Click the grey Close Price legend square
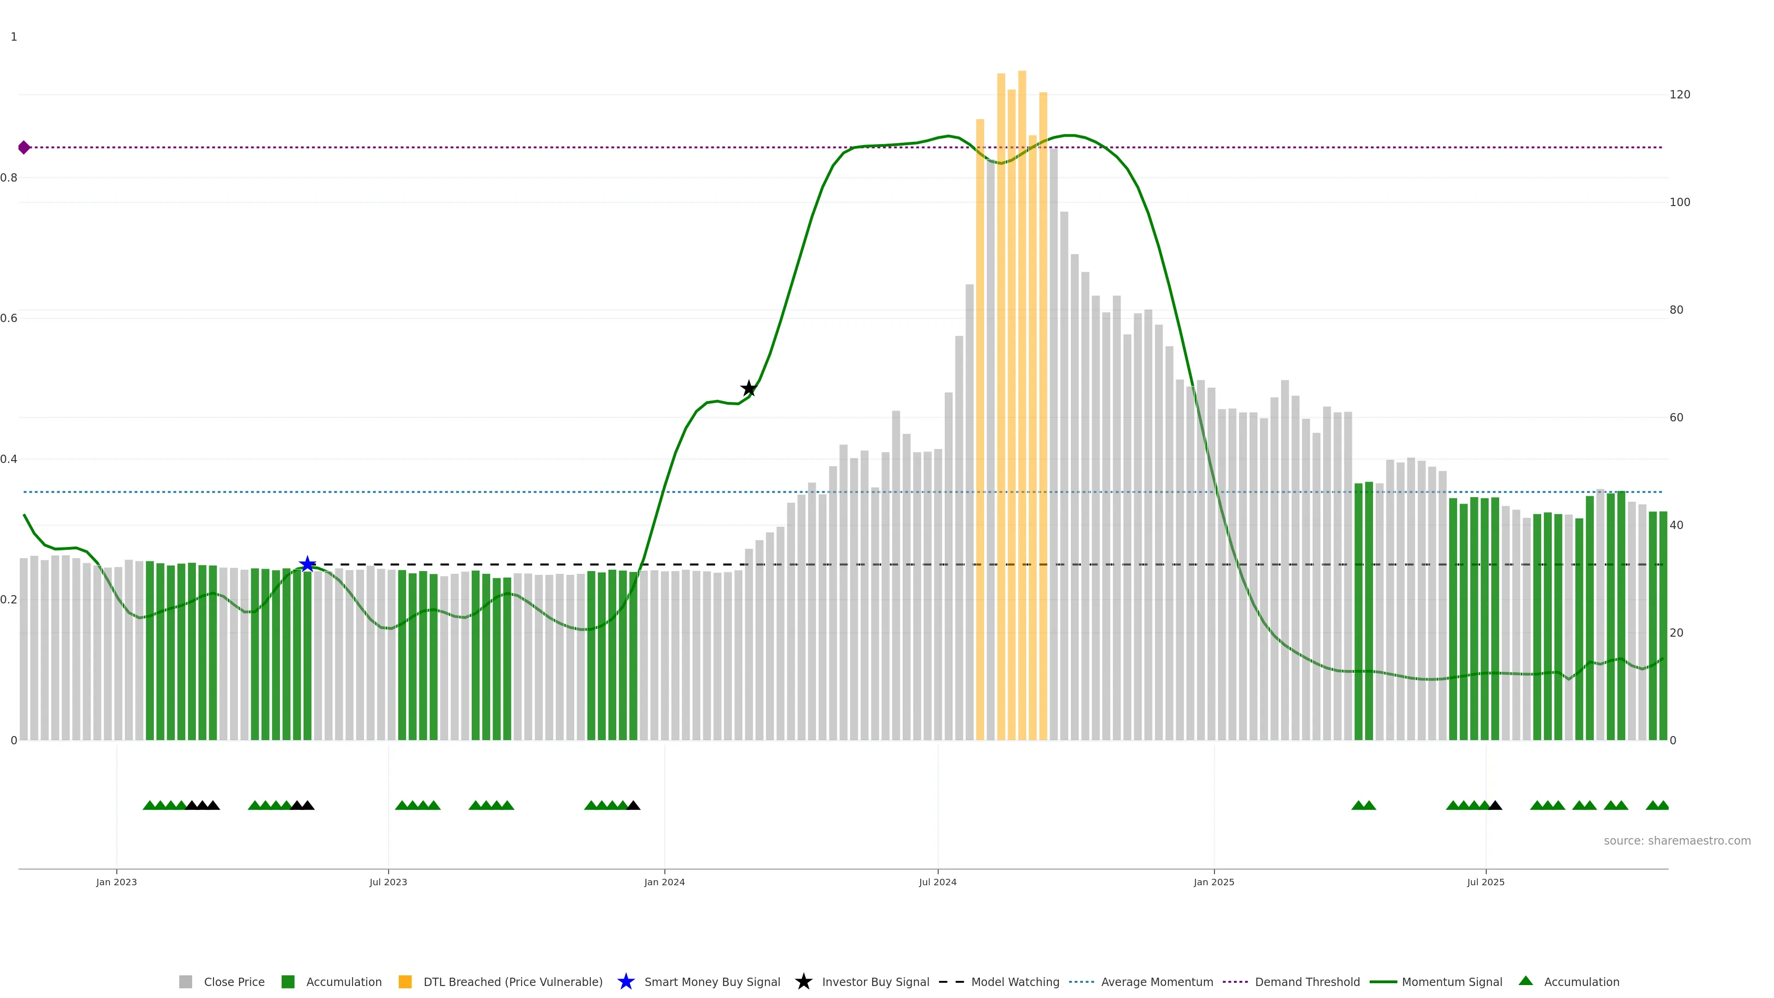 coord(185,981)
